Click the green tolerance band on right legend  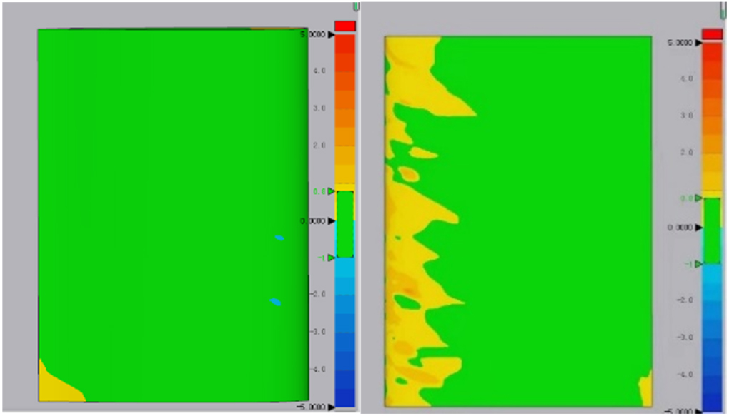tap(712, 230)
